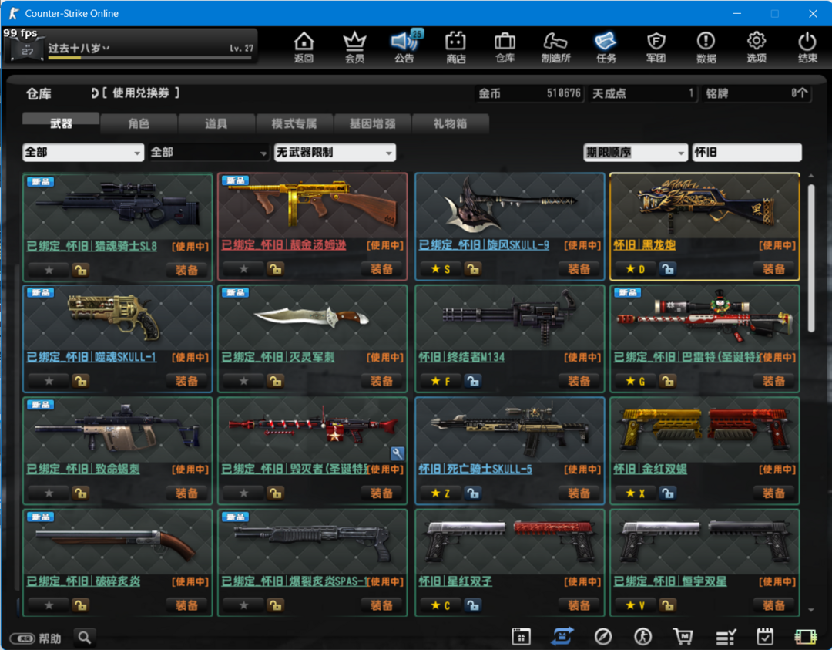Image resolution: width=832 pixels, height=650 pixels.
Task: Open the white 全部 category dropdown
Action: pos(83,153)
